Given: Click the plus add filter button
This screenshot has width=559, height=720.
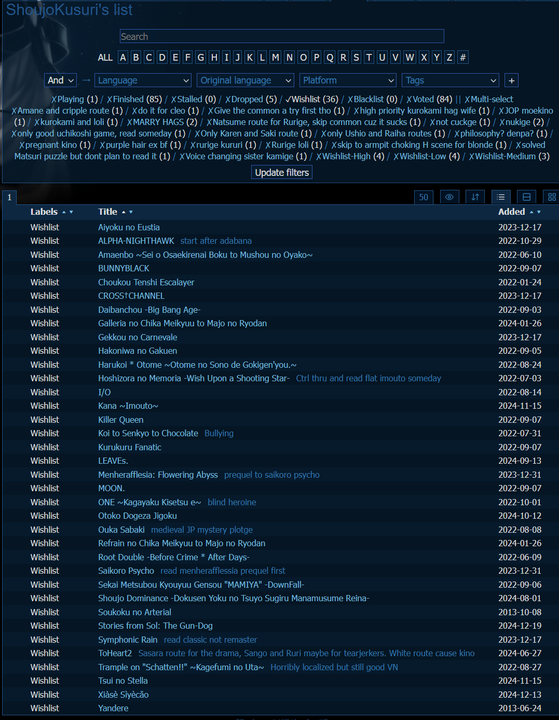Looking at the screenshot, I should (x=512, y=80).
